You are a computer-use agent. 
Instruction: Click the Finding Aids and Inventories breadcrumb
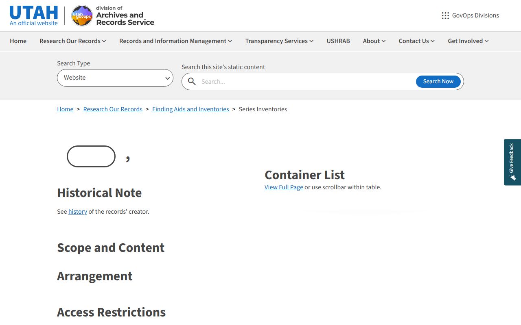(x=190, y=109)
